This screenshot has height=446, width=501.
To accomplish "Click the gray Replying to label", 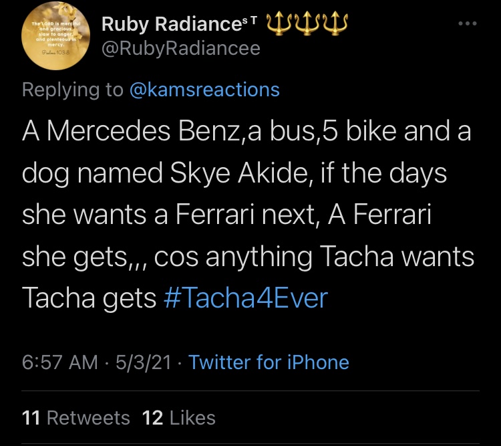I will 73,90.
